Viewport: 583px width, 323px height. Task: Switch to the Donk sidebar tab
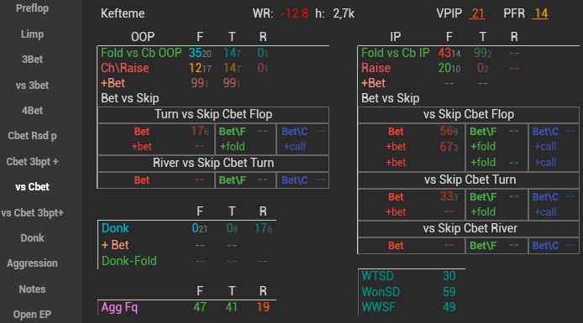click(33, 238)
